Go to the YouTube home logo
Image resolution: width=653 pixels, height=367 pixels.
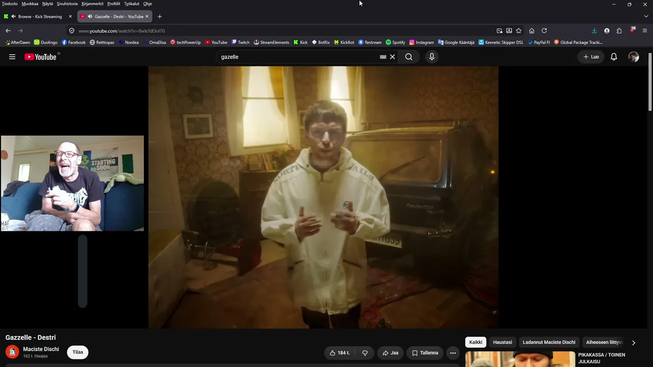(x=41, y=57)
